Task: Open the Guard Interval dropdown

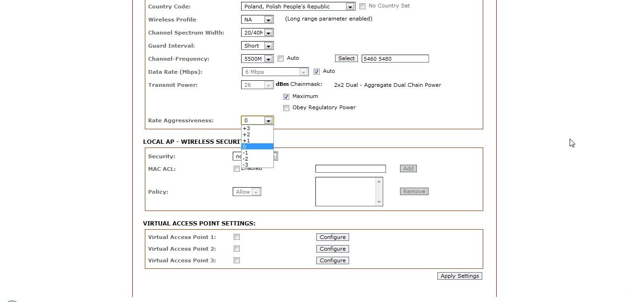Action: 257,46
